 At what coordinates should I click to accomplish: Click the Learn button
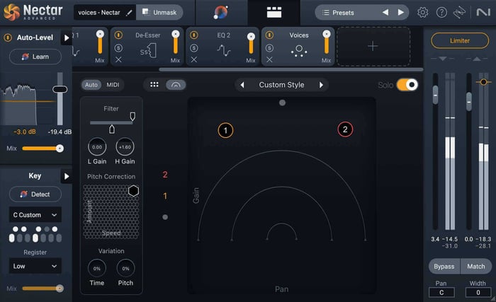tap(35, 57)
